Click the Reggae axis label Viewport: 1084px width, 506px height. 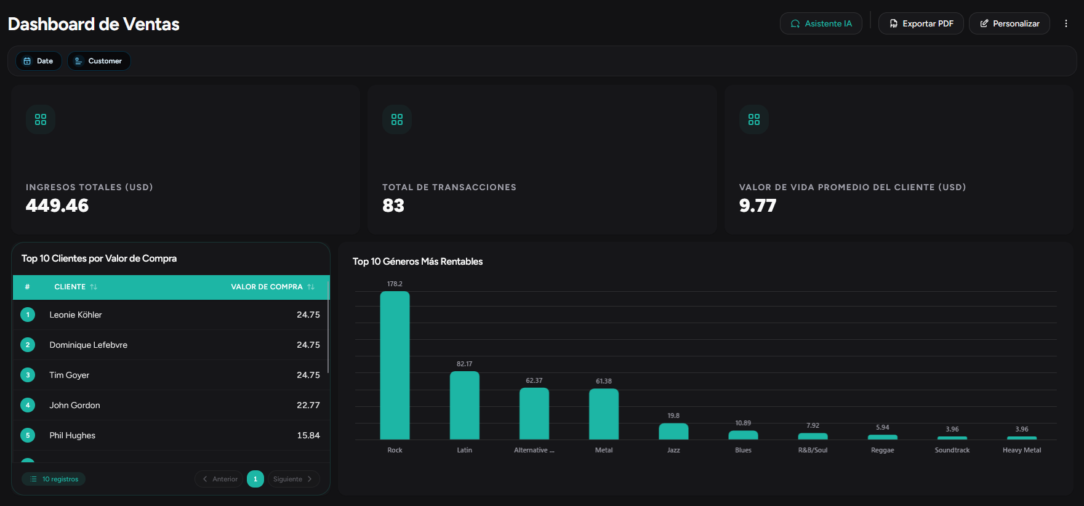click(882, 450)
